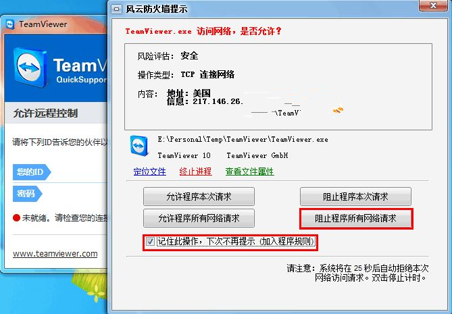The height and width of the screenshot is (314, 452).
Task: Click the red 终止进程 link
Action: tap(195, 172)
